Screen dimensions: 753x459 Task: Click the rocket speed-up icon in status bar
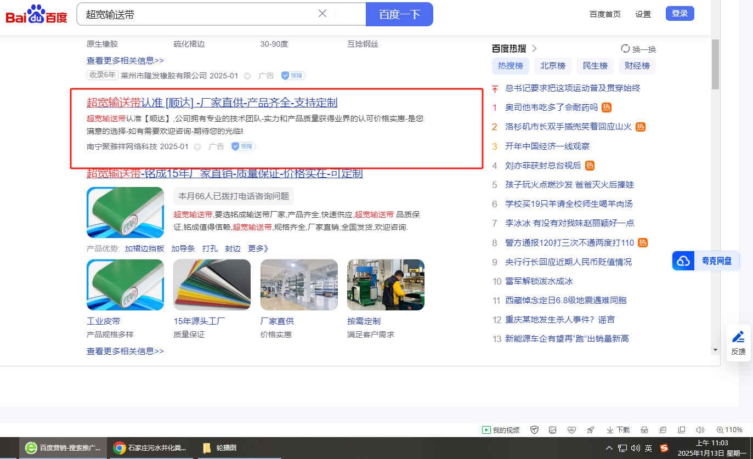click(x=590, y=430)
